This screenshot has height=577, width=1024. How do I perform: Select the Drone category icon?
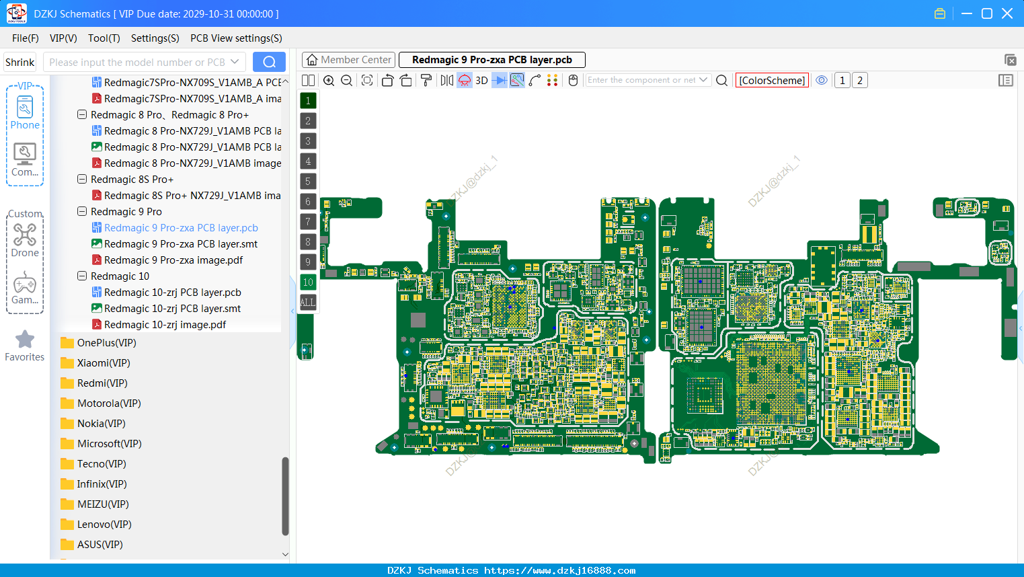(x=25, y=240)
